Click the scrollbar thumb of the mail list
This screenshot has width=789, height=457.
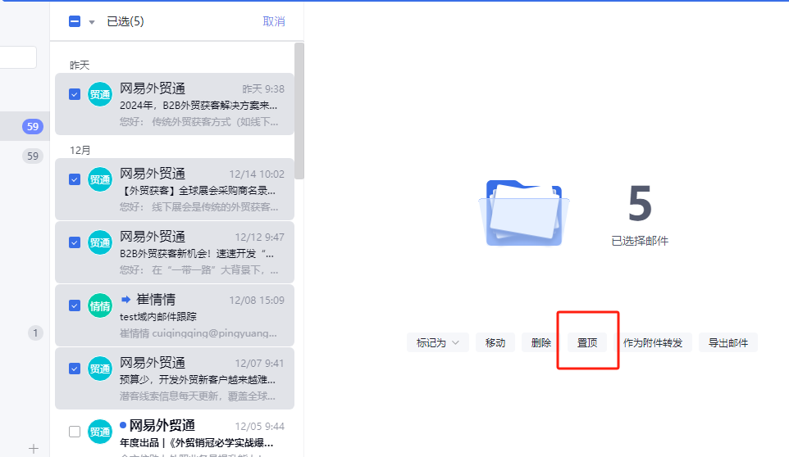pyautogui.click(x=299, y=111)
